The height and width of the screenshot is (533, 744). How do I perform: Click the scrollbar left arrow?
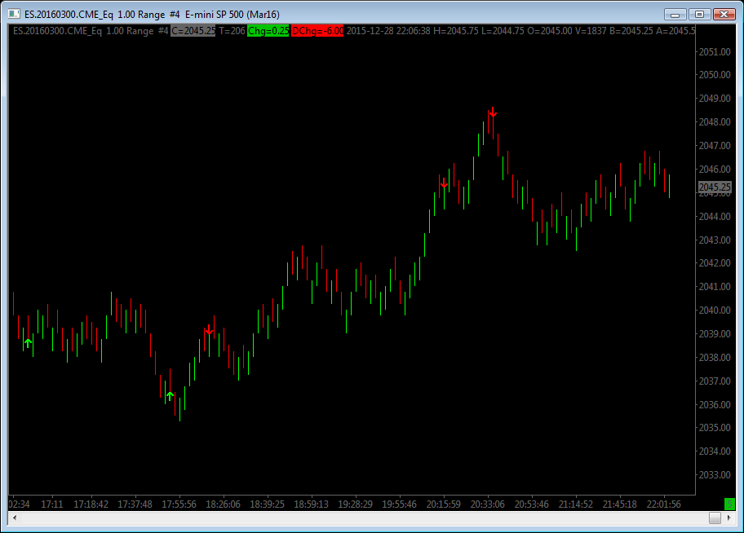point(15,518)
